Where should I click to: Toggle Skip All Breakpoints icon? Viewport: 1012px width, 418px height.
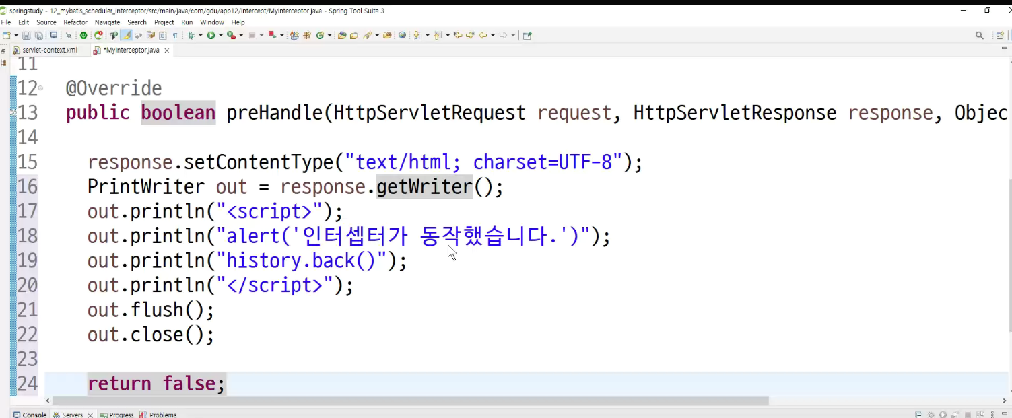pyautogui.click(x=69, y=35)
